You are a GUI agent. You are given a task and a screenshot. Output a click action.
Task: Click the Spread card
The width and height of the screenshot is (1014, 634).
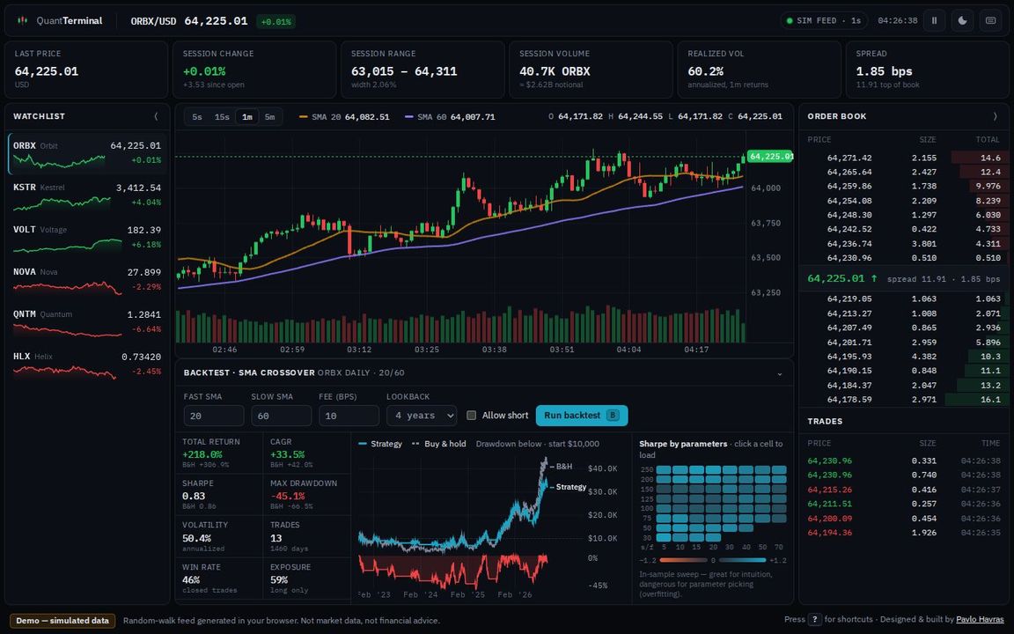pos(928,70)
